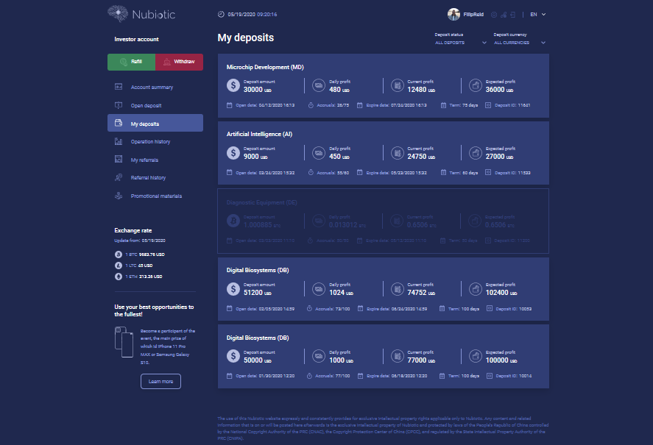The width and height of the screenshot is (653, 445).
Task: Click the chart icon beside Operation history
Action: (x=119, y=141)
